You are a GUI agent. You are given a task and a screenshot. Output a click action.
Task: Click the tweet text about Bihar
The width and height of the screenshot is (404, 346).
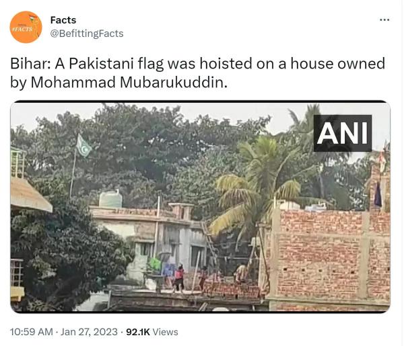pyautogui.click(x=197, y=73)
